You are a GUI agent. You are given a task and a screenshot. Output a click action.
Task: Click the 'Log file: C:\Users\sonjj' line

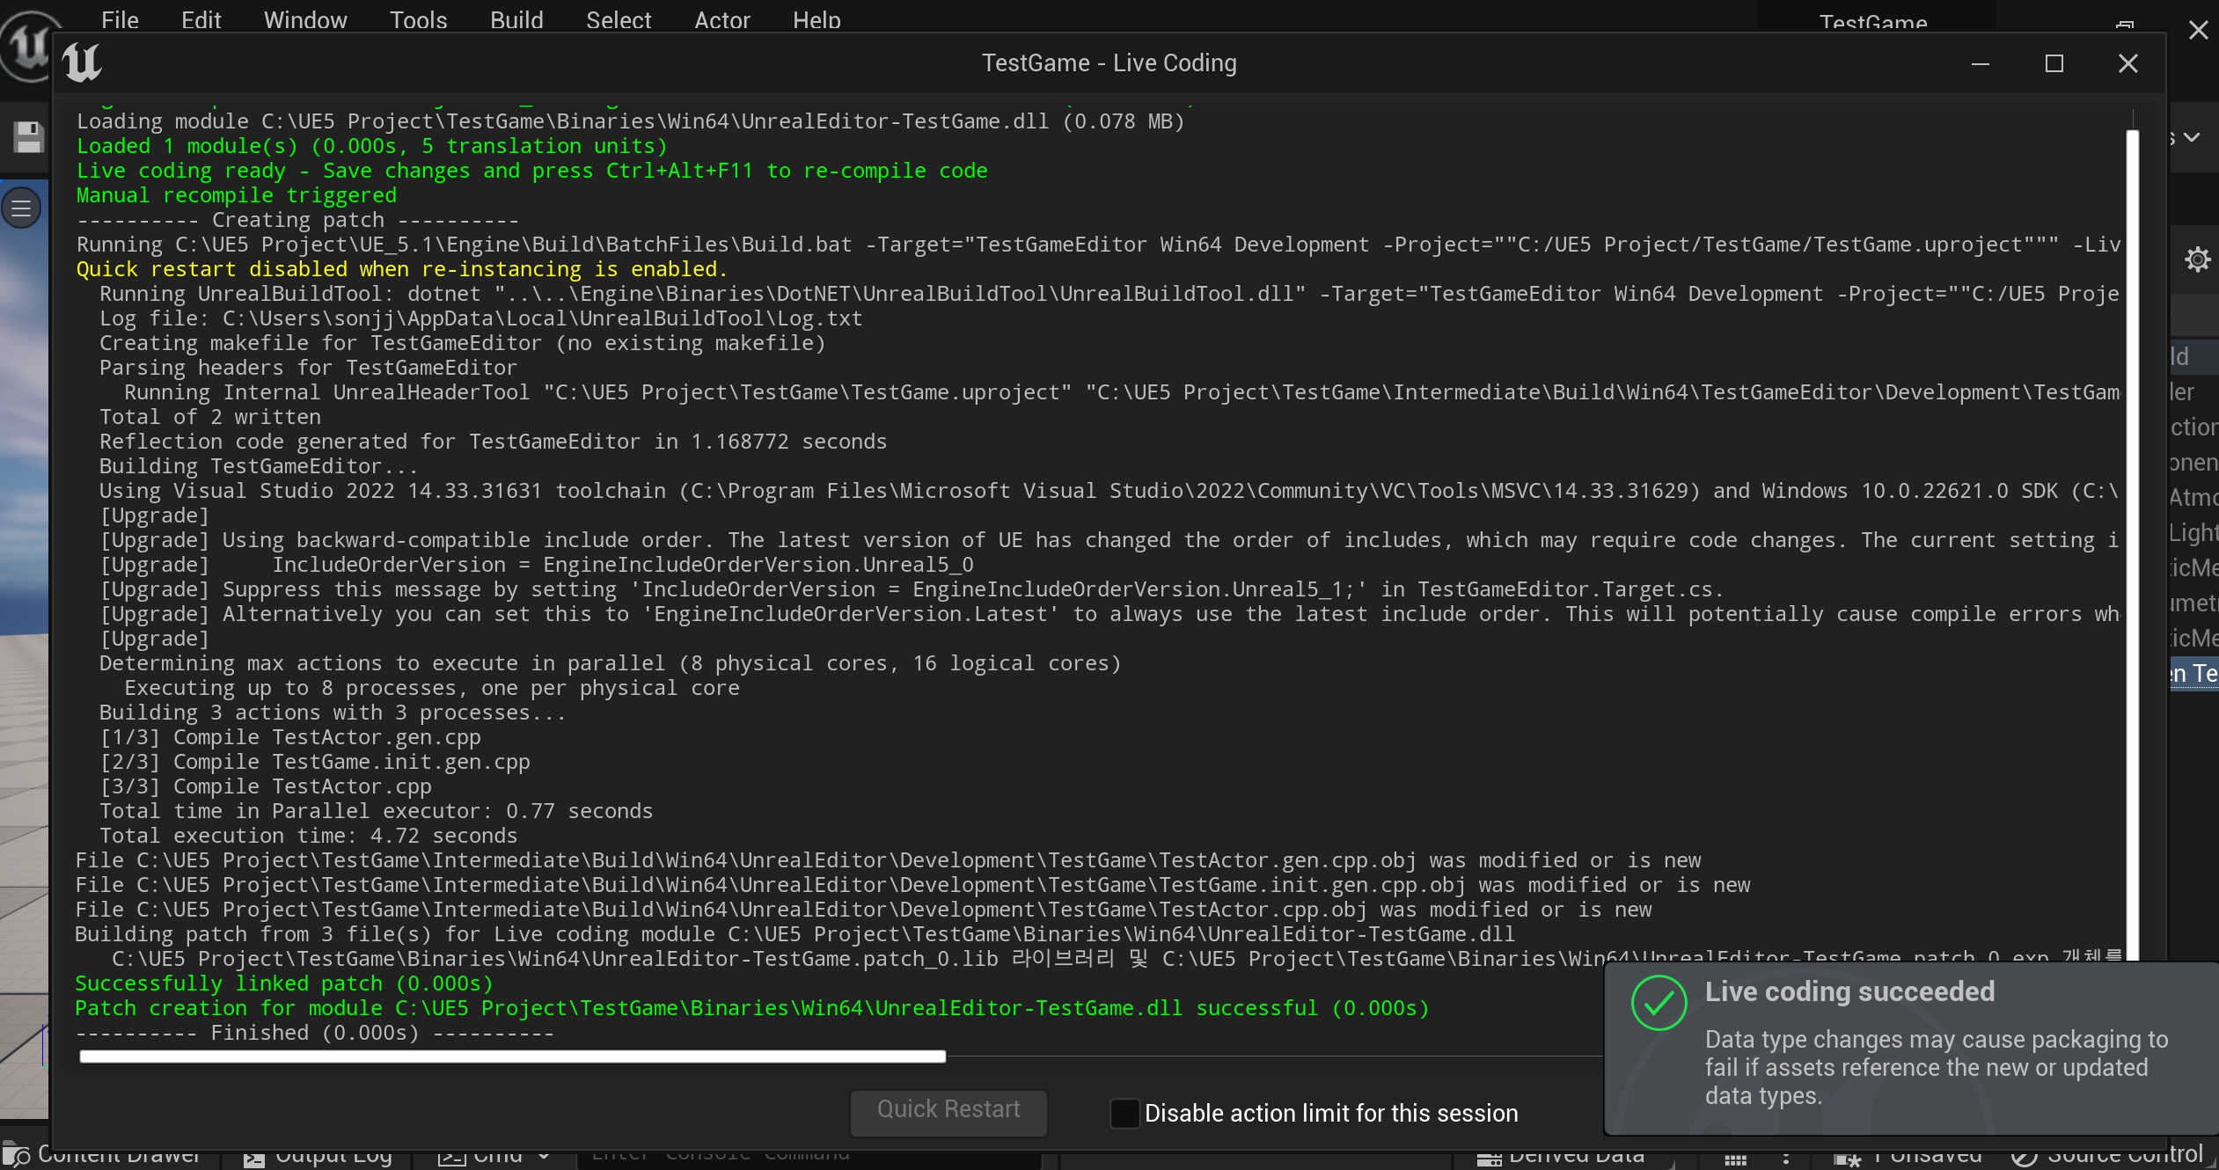pyautogui.click(x=481, y=318)
